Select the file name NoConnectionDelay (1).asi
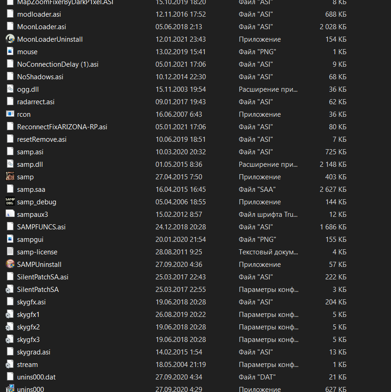391x392 pixels. [x=58, y=64]
